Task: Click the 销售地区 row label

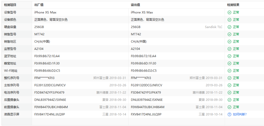Action: [10, 42]
